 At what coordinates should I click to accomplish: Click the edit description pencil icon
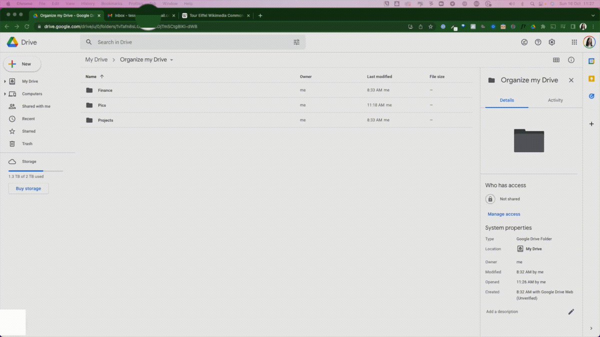pyautogui.click(x=571, y=312)
